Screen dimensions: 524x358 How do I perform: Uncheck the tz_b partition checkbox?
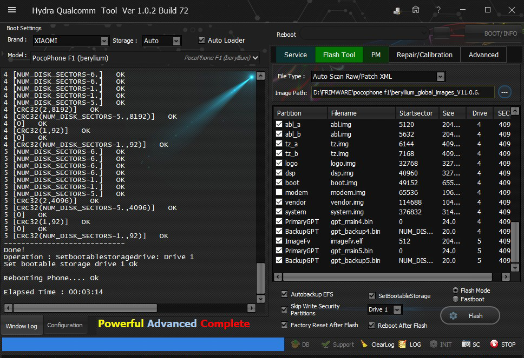(279, 153)
